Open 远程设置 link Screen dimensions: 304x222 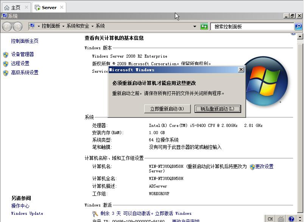[20, 64]
